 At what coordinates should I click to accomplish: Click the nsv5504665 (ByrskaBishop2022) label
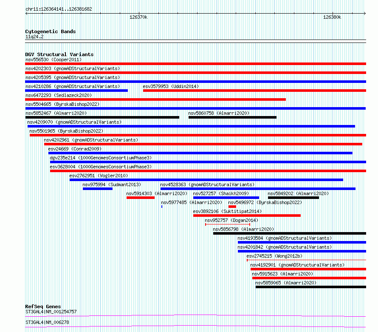[x=62, y=104]
